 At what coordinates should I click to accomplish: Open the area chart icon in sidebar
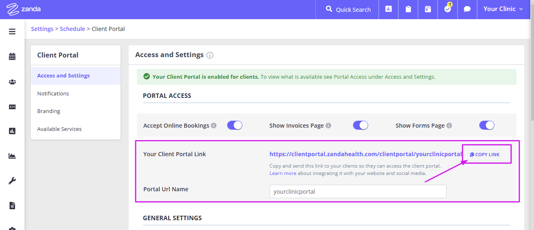coord(12,156)
